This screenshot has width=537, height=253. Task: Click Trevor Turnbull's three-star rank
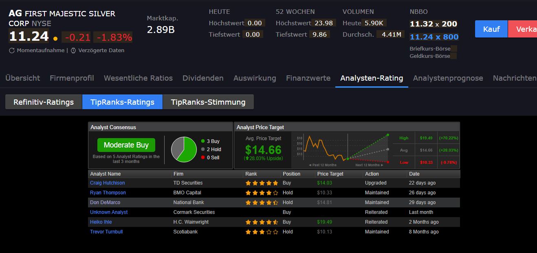point(262,232)
